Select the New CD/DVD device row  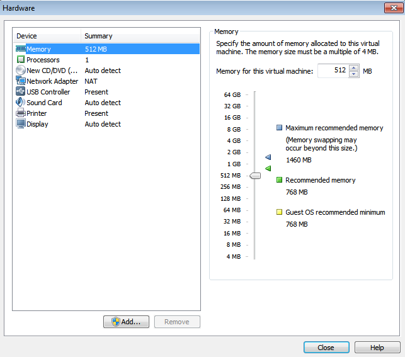pos(106,71)
